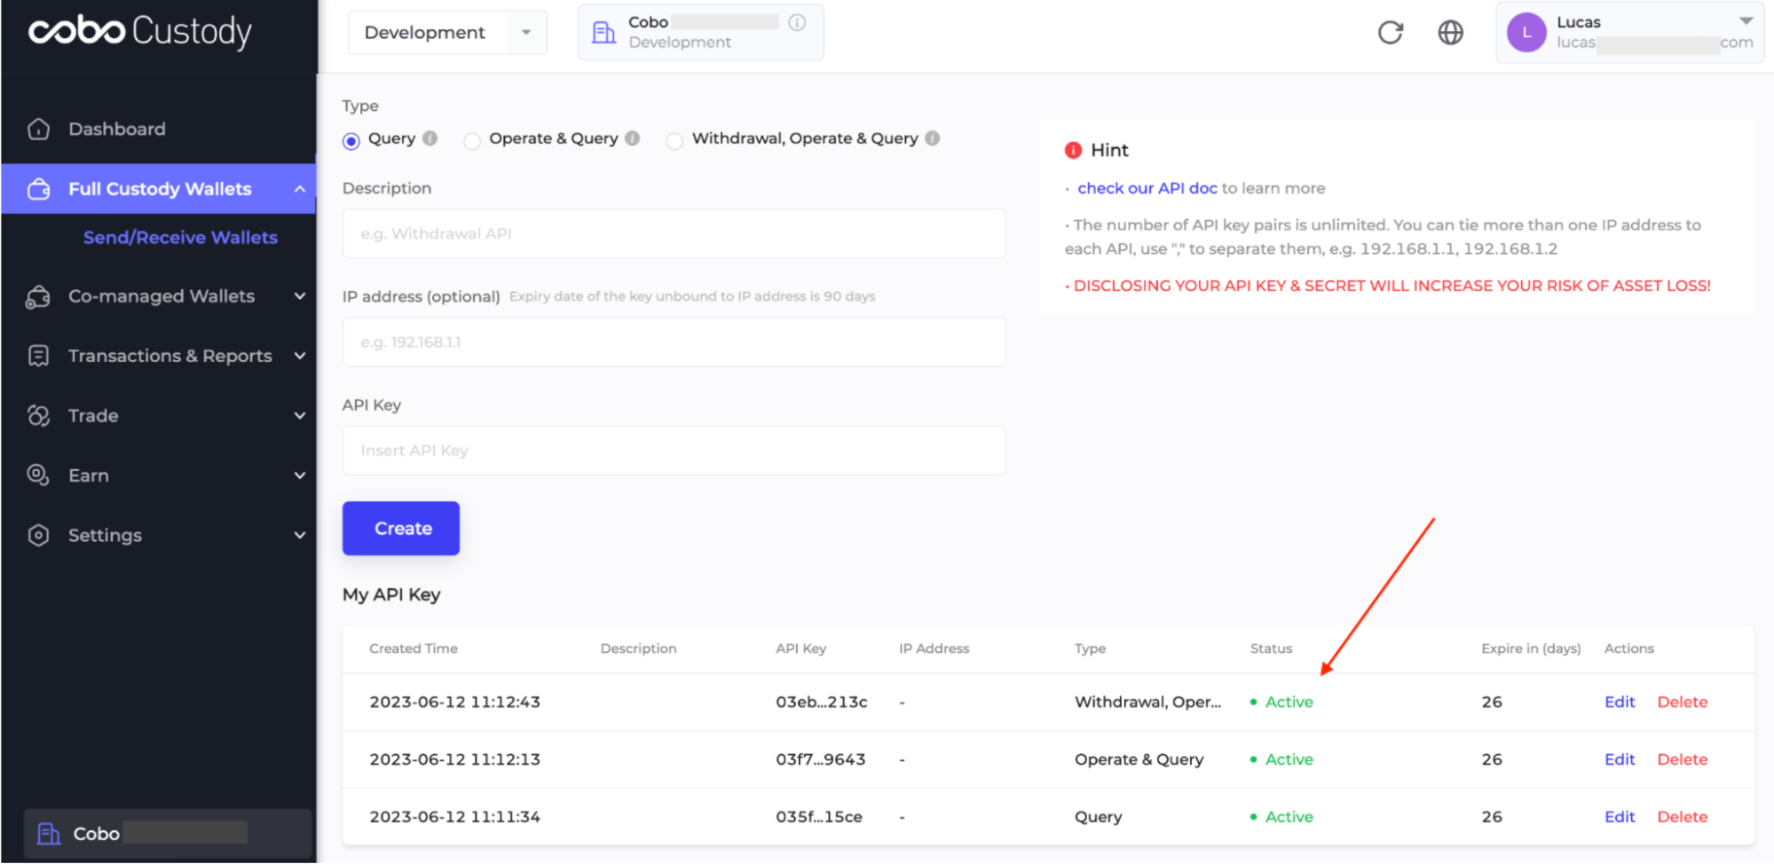Click the Settings gear icon in sidebar

tap(38, 535)
